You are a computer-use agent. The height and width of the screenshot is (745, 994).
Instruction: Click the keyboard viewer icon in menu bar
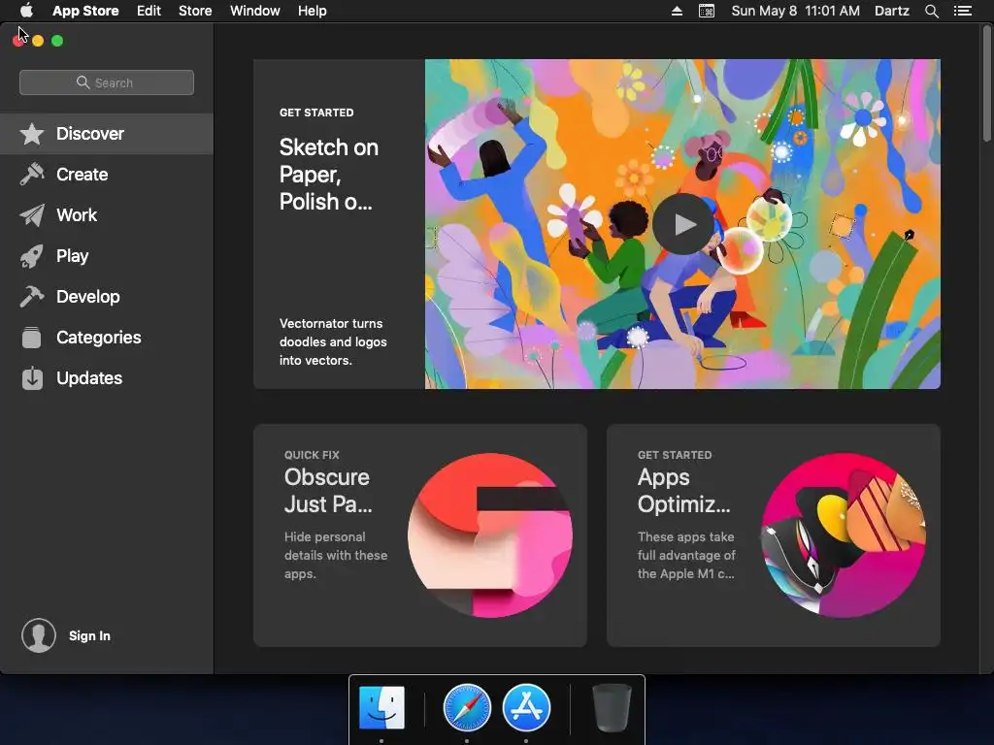707,11
